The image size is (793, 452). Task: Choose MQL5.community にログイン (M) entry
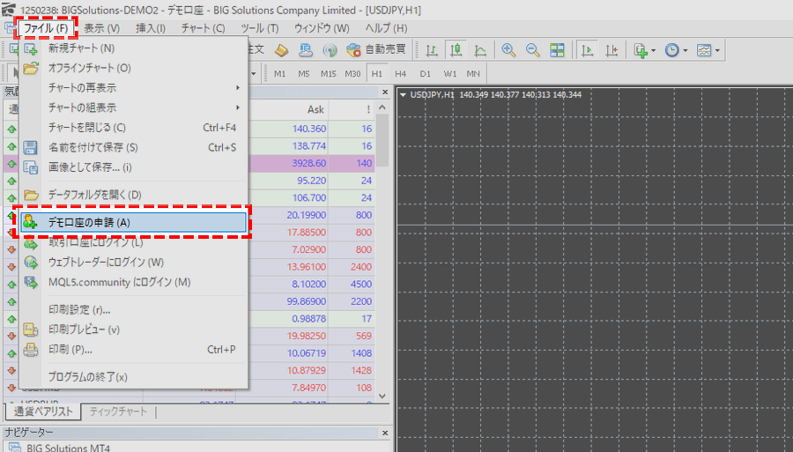(134, 282)
